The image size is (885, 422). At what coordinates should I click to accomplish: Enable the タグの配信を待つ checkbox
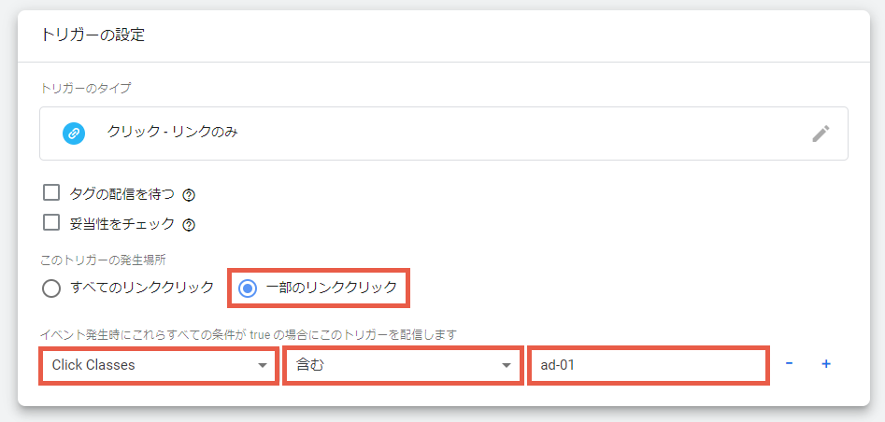click(51, 193)
